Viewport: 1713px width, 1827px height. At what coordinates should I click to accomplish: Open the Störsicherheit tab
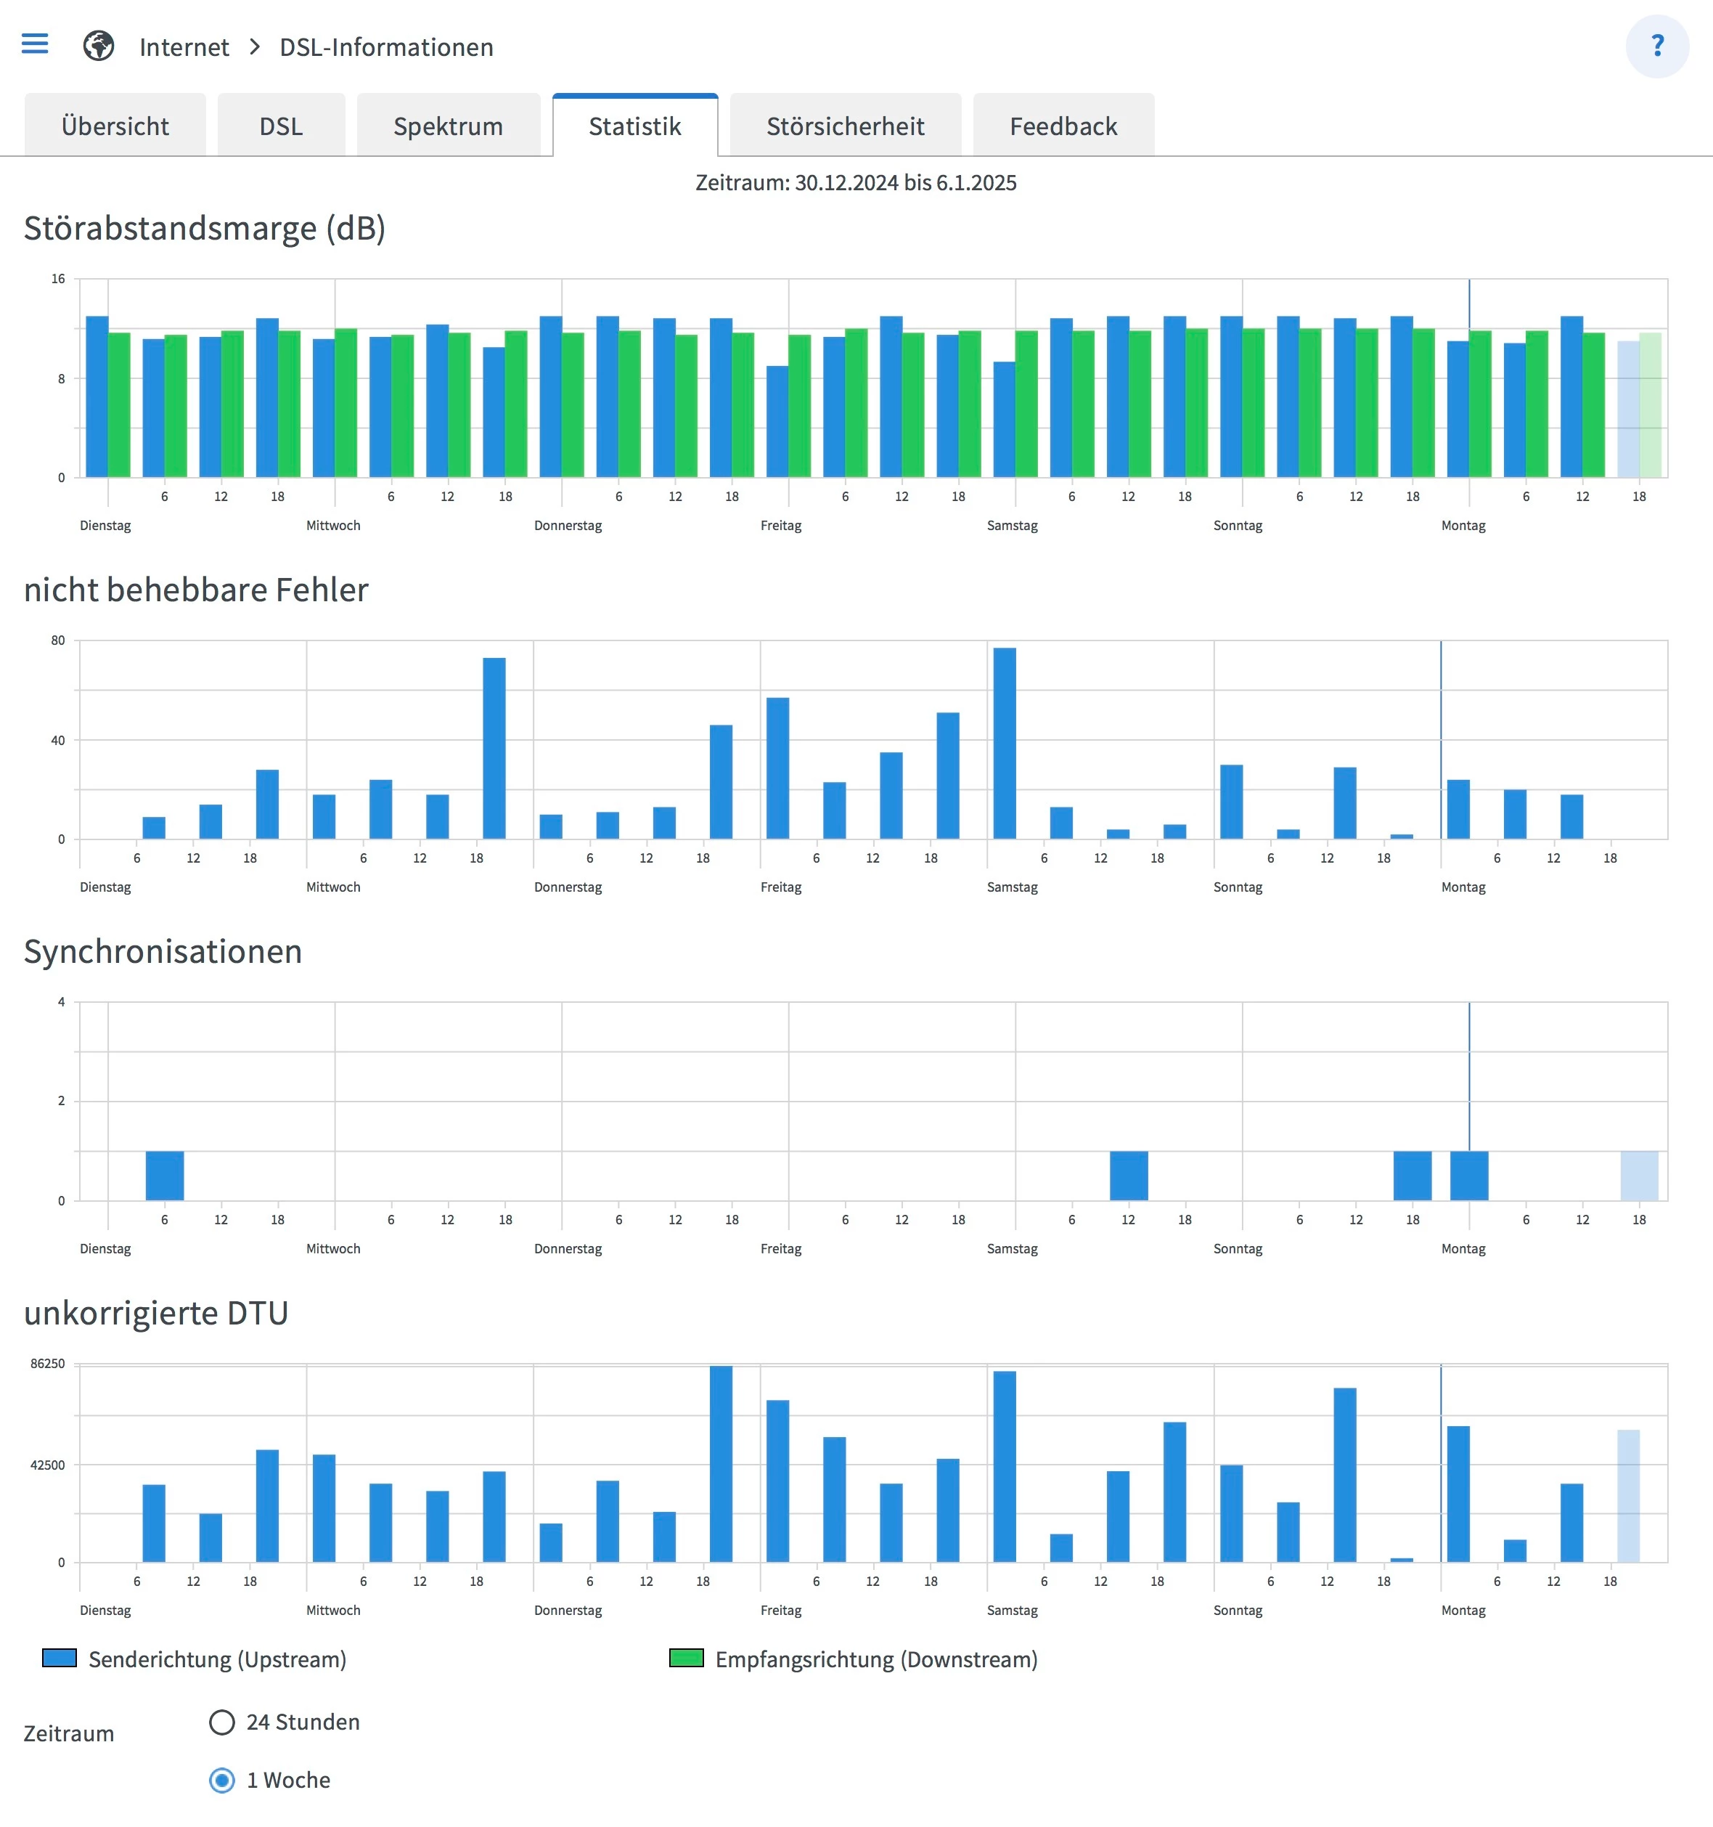pos(845,126)
